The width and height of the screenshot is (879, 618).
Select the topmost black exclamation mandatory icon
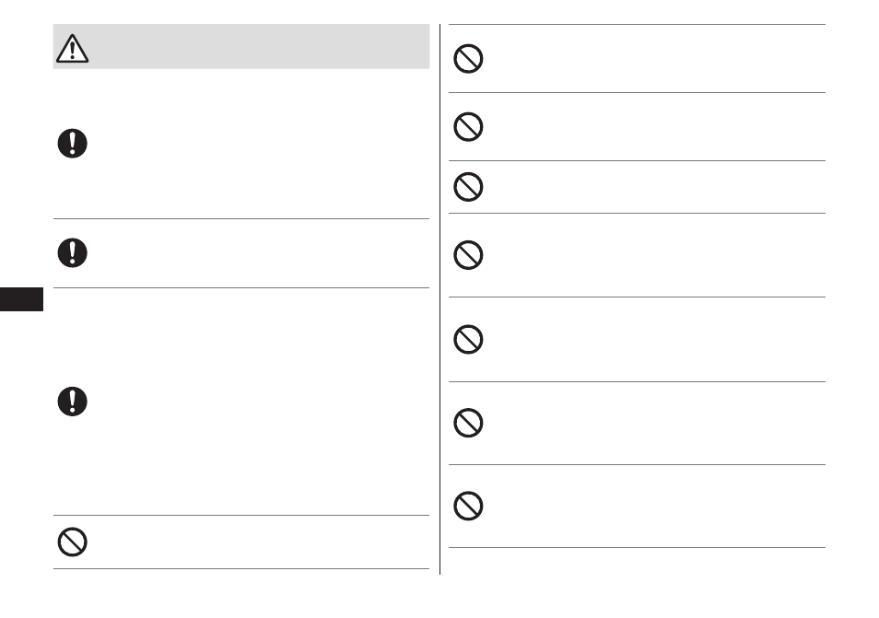(72, 144)
